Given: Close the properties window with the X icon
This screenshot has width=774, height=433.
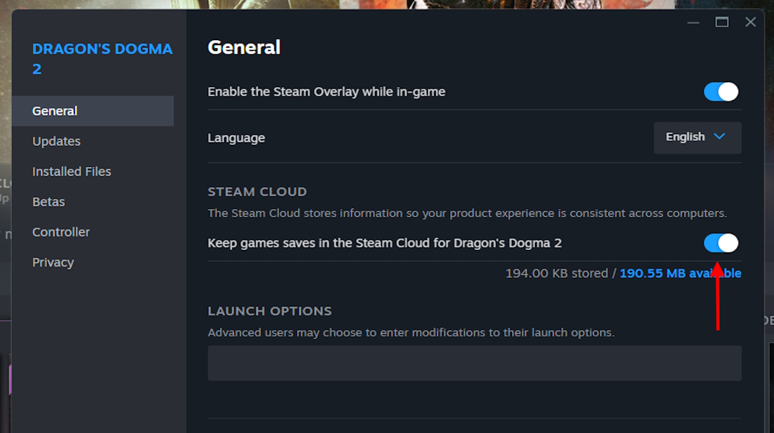Looking at the screenshot, I should pos(750,22).
